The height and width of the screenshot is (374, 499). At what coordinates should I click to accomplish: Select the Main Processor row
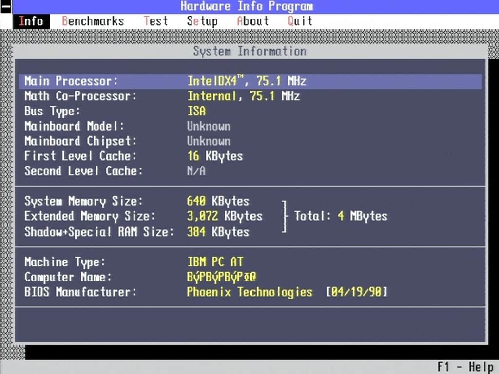pos(250,81)
